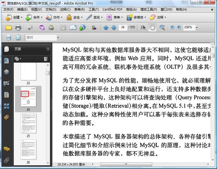
Task: Open the Bookmarks panel icon
Action: pyautogui.click(x=7, y=61)
